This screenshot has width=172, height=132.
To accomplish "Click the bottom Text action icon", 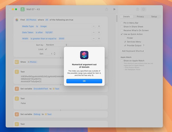I will (17, 124).
